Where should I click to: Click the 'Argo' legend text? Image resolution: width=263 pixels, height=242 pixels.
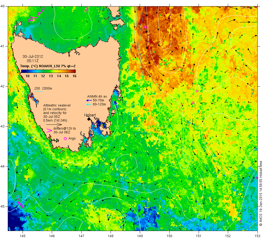tap(72, 138)
